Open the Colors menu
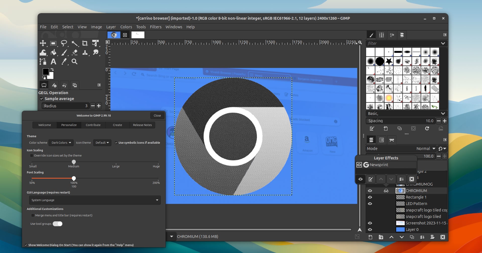This screenshot has width=482, height=253. pos(126,27)
